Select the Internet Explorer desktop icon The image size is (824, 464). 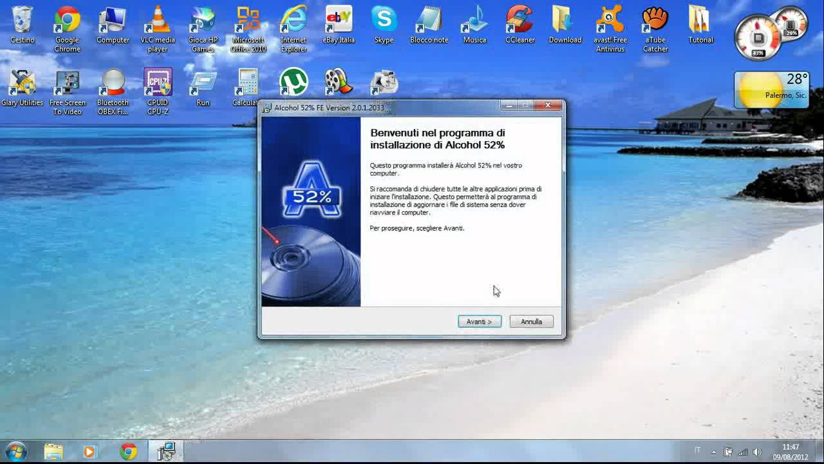pyautogui.click(x=294, y=29)
